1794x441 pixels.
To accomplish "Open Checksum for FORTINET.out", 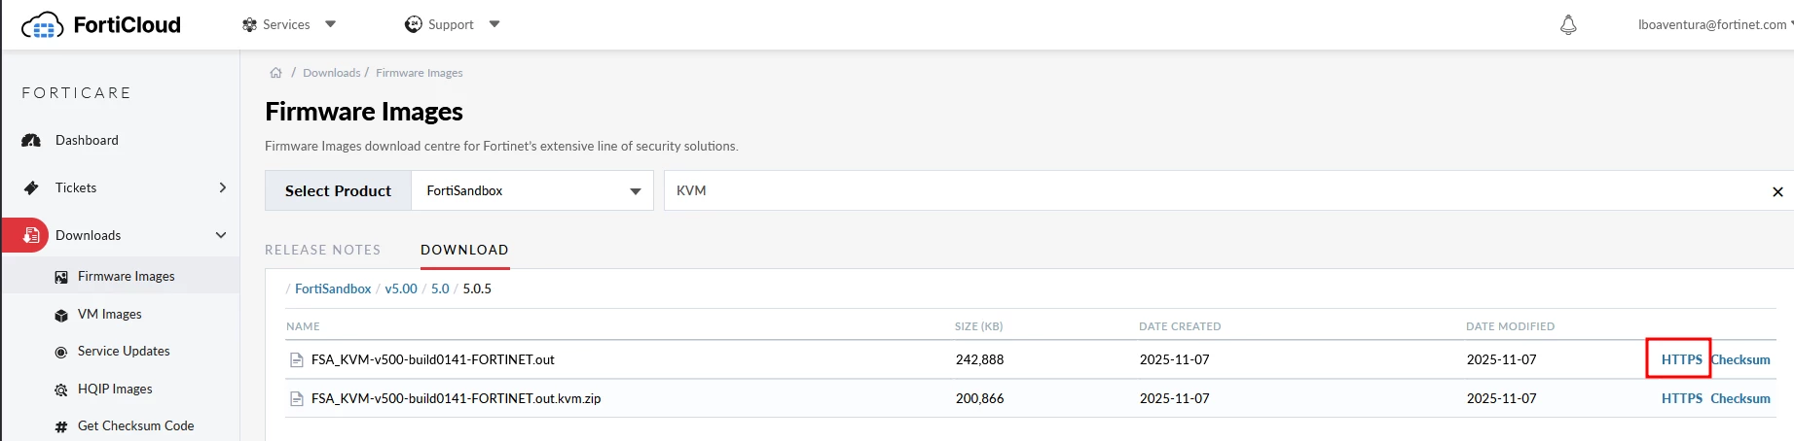I will pos(1740,359).
